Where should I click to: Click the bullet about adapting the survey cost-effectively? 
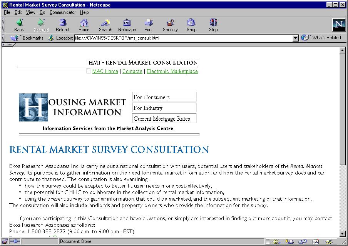pos(118,186)
